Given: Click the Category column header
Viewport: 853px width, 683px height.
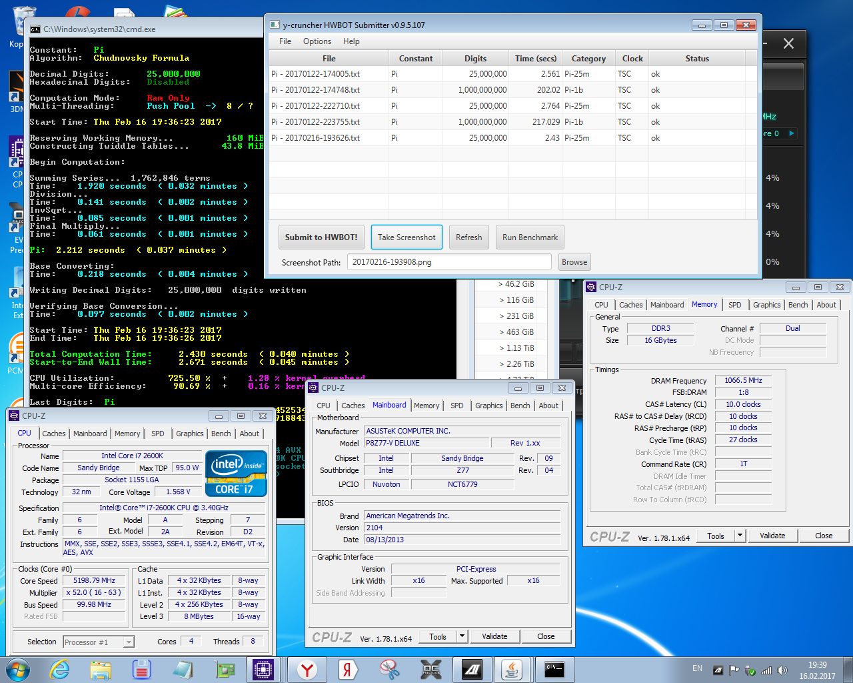Looking at the screenshot, I should click(x=589, y=59).
